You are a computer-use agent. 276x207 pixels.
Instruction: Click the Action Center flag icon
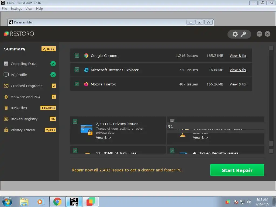[x=236, y=202]
